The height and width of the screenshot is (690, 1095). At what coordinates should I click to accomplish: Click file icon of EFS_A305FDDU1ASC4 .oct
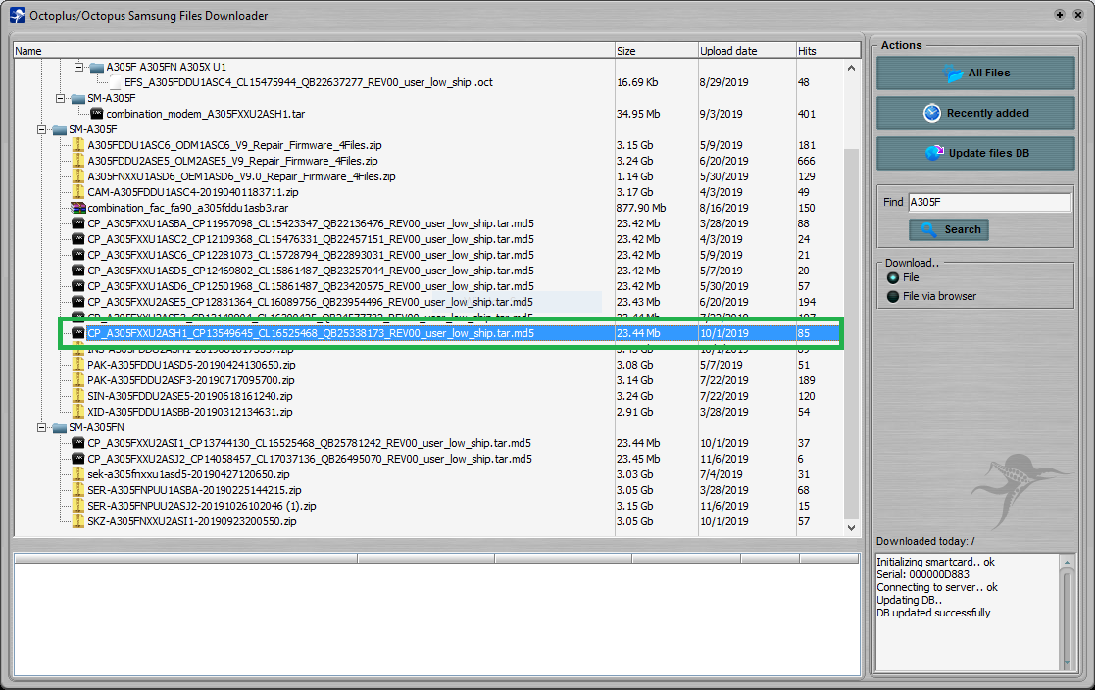click(116, 82)
